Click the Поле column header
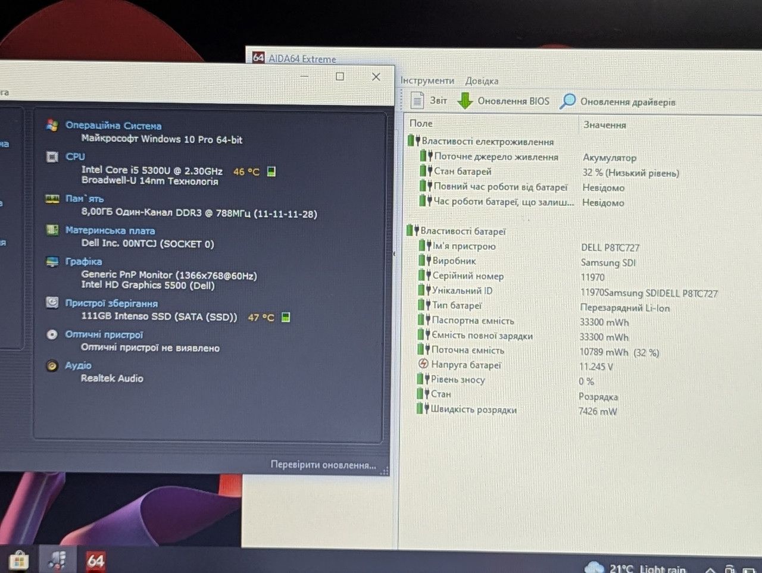 click(x=421, y=123)
